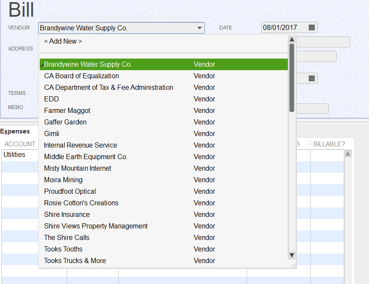Open the Expenses tab

click(15, 131)
